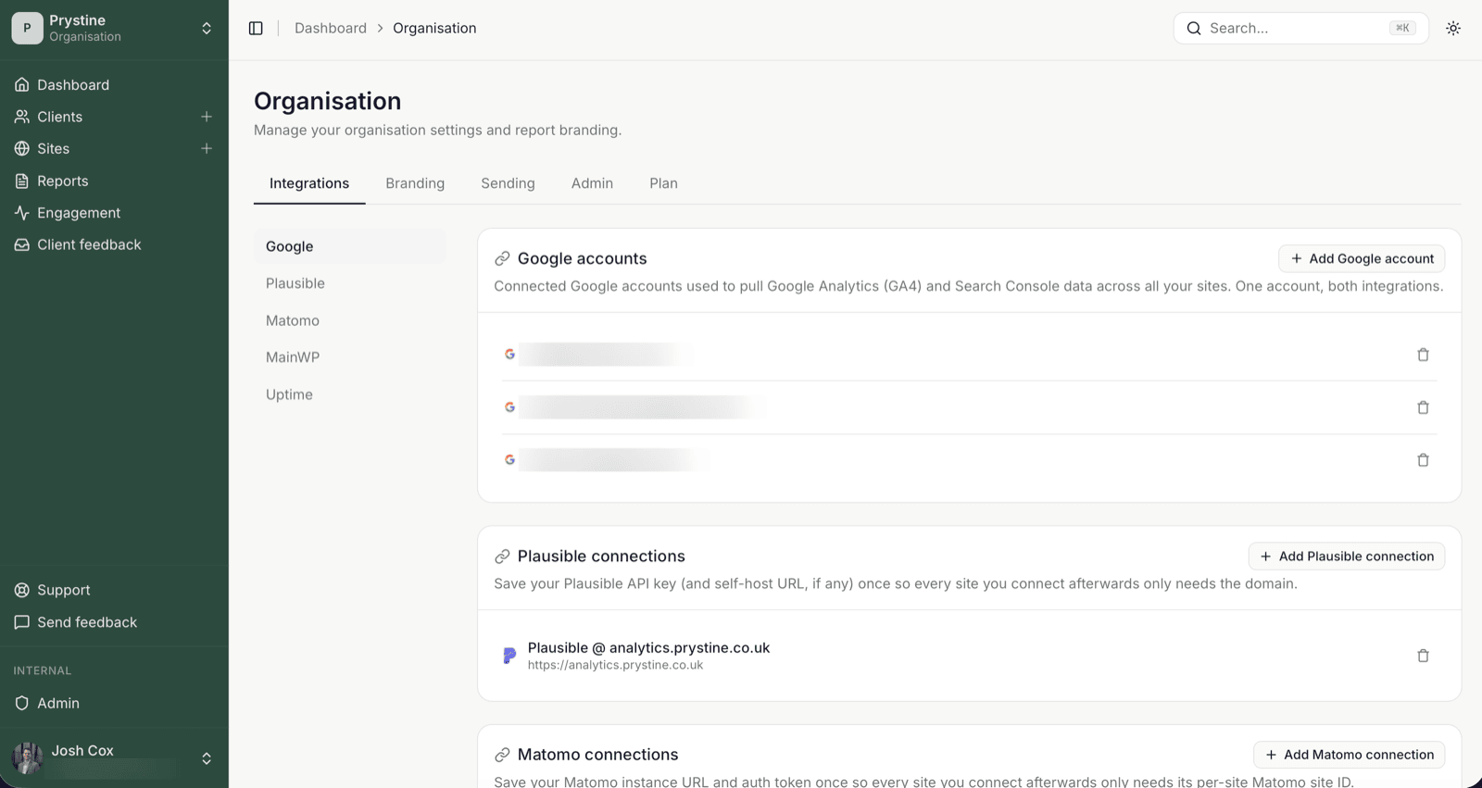Click the search magnifier icon

[x=1194, y=29]
